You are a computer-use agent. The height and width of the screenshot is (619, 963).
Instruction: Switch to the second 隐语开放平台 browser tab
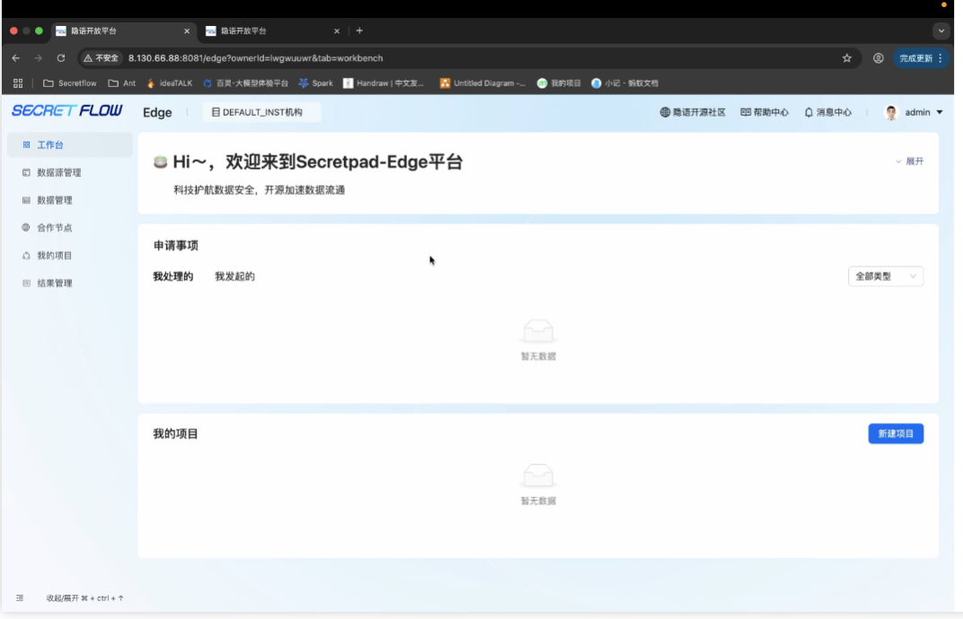pyautogui.click(x=273, y=31)
